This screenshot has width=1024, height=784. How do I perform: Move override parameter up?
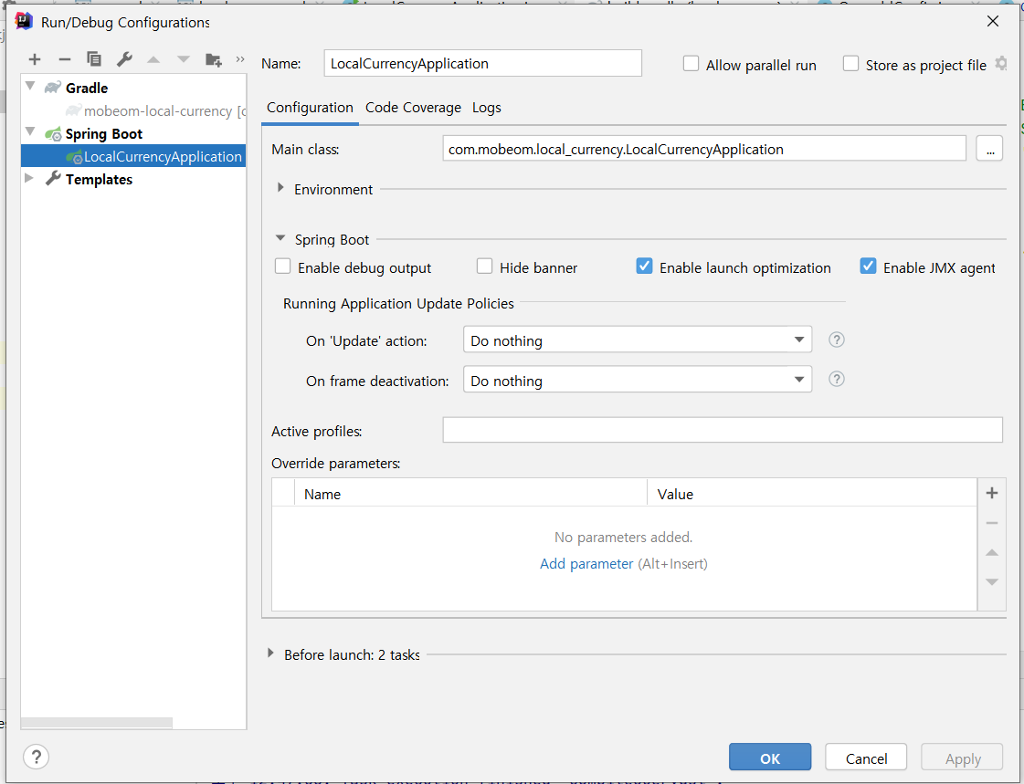[x=991, y=552]
